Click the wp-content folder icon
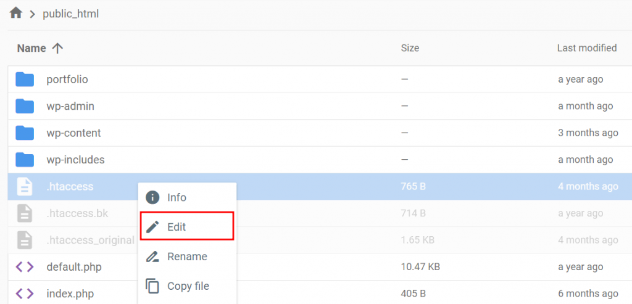This screenshot has height=304, width=632. click(x=25, y=133)
